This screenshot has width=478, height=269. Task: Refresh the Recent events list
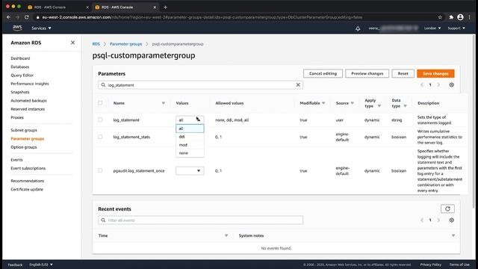point(447,208)
